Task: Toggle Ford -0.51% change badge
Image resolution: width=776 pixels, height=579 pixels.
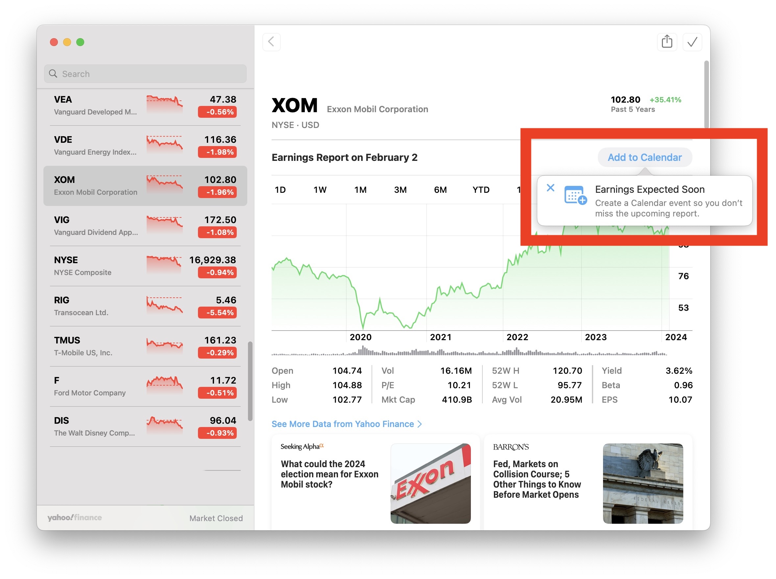Action: (217, 393)
